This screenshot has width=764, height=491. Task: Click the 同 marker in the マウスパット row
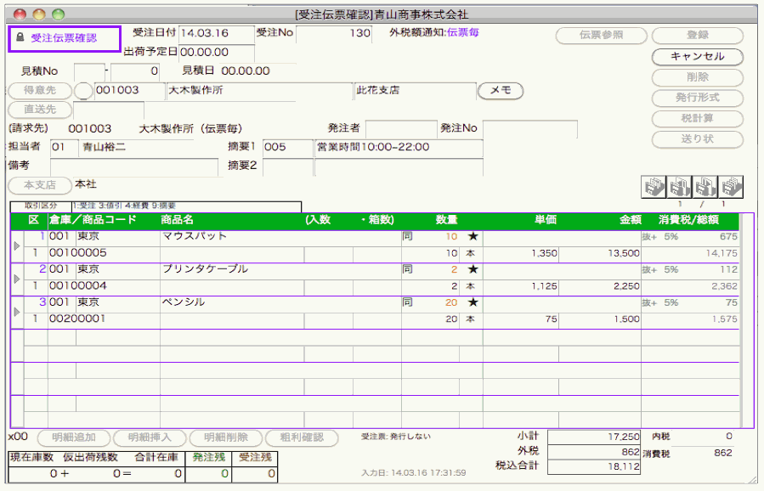coord(407,237)
